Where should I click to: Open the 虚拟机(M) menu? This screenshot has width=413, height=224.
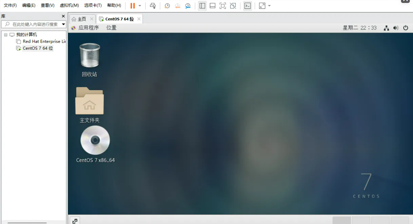pyautogui.click(x=69, y=6)
